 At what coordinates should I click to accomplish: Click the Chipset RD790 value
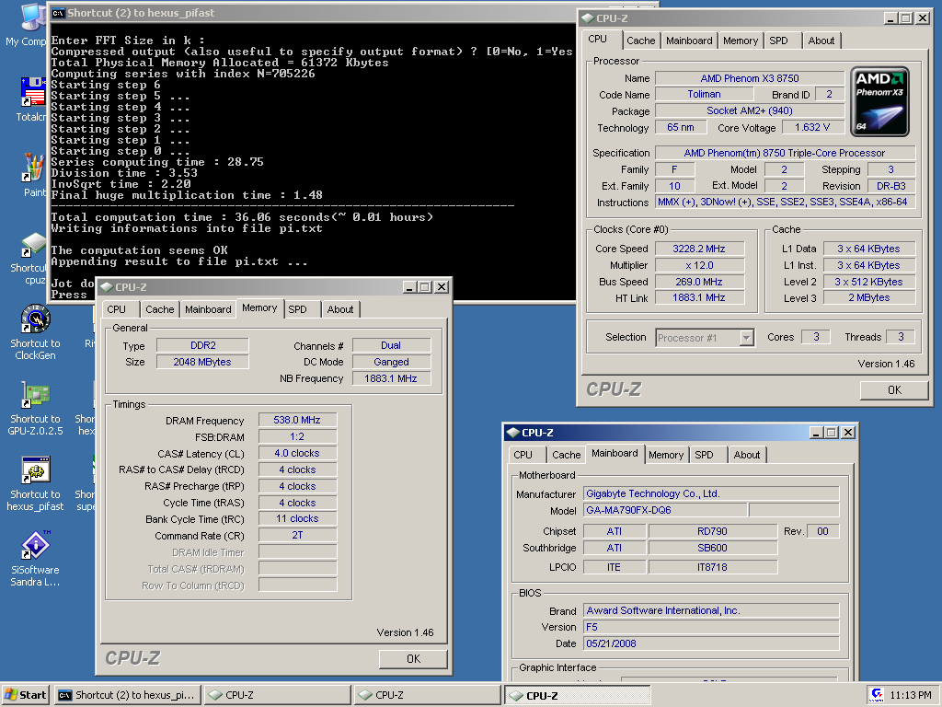tap(713, 531)
